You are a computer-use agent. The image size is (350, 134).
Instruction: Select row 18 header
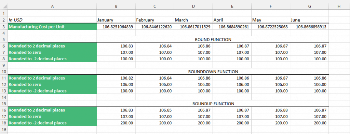click(4, 123)
